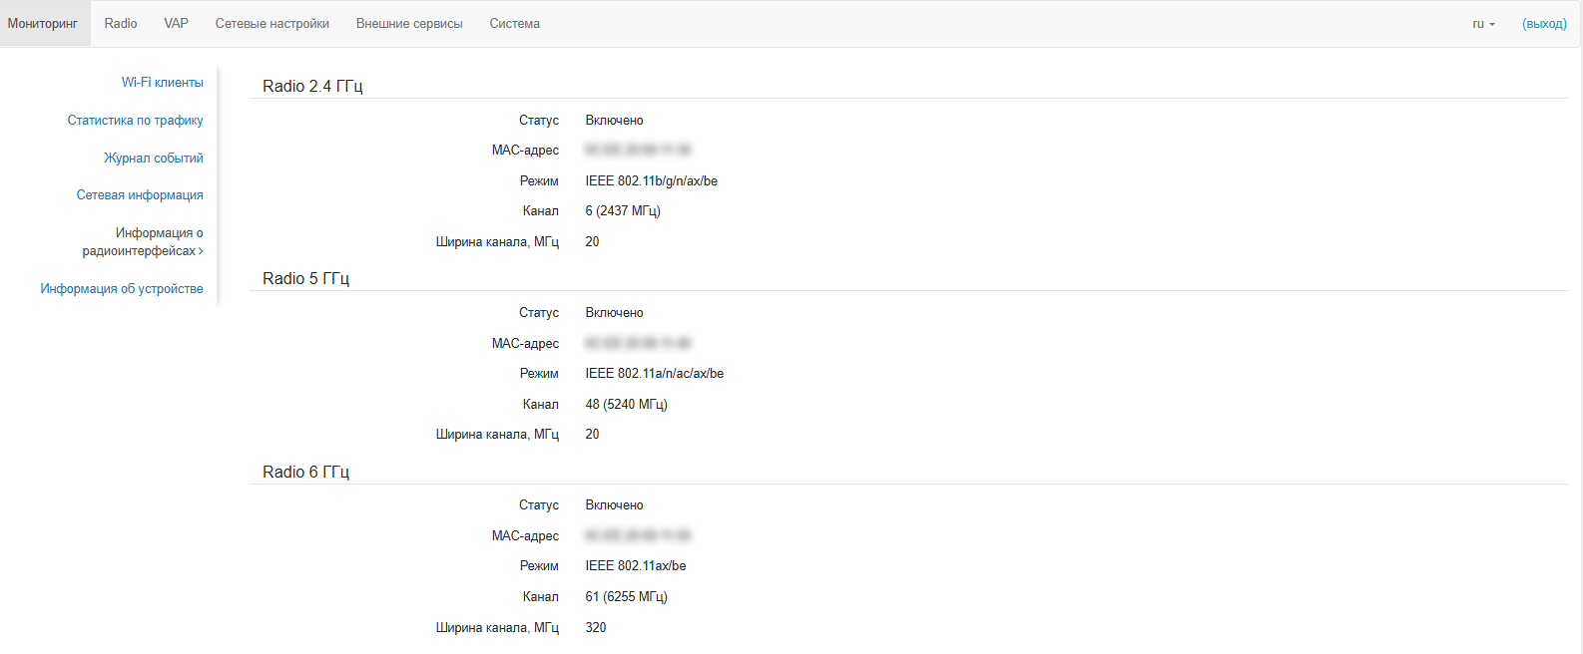
Task: Open the Система menu item
Action: (x=514, y=23)
